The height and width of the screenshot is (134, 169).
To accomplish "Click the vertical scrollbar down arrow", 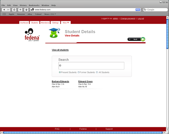I will pos(167,130).
